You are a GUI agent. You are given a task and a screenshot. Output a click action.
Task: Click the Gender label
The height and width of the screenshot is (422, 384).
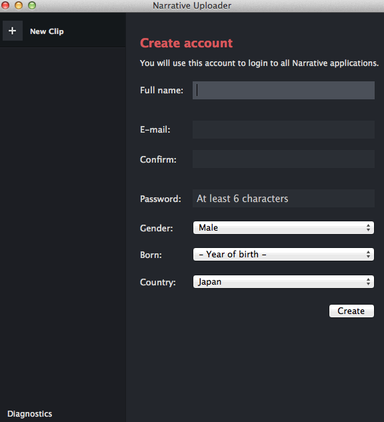coord(157,228)
